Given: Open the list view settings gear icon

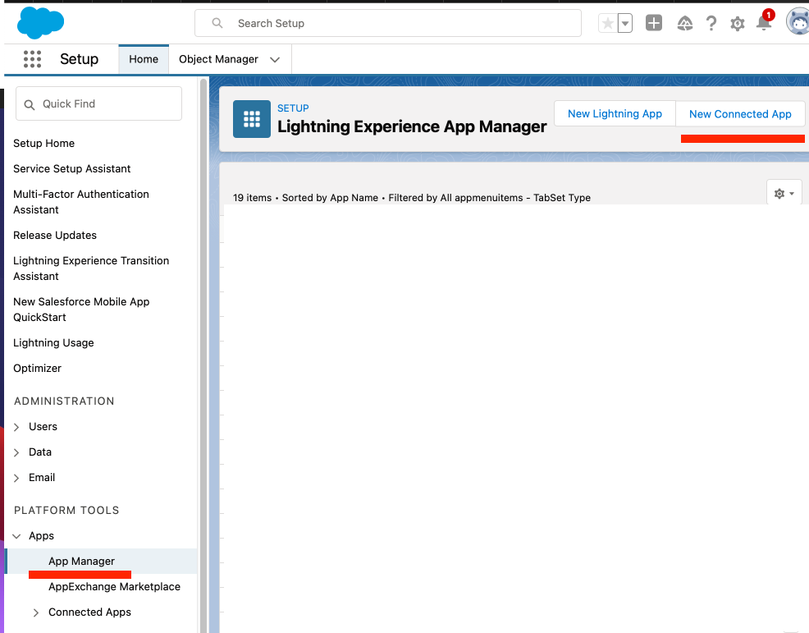Looking at the screenshot, I should click(x=779, y=192).
